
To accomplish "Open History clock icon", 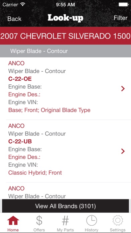I will pyautogui.click(x=92, y=221).
